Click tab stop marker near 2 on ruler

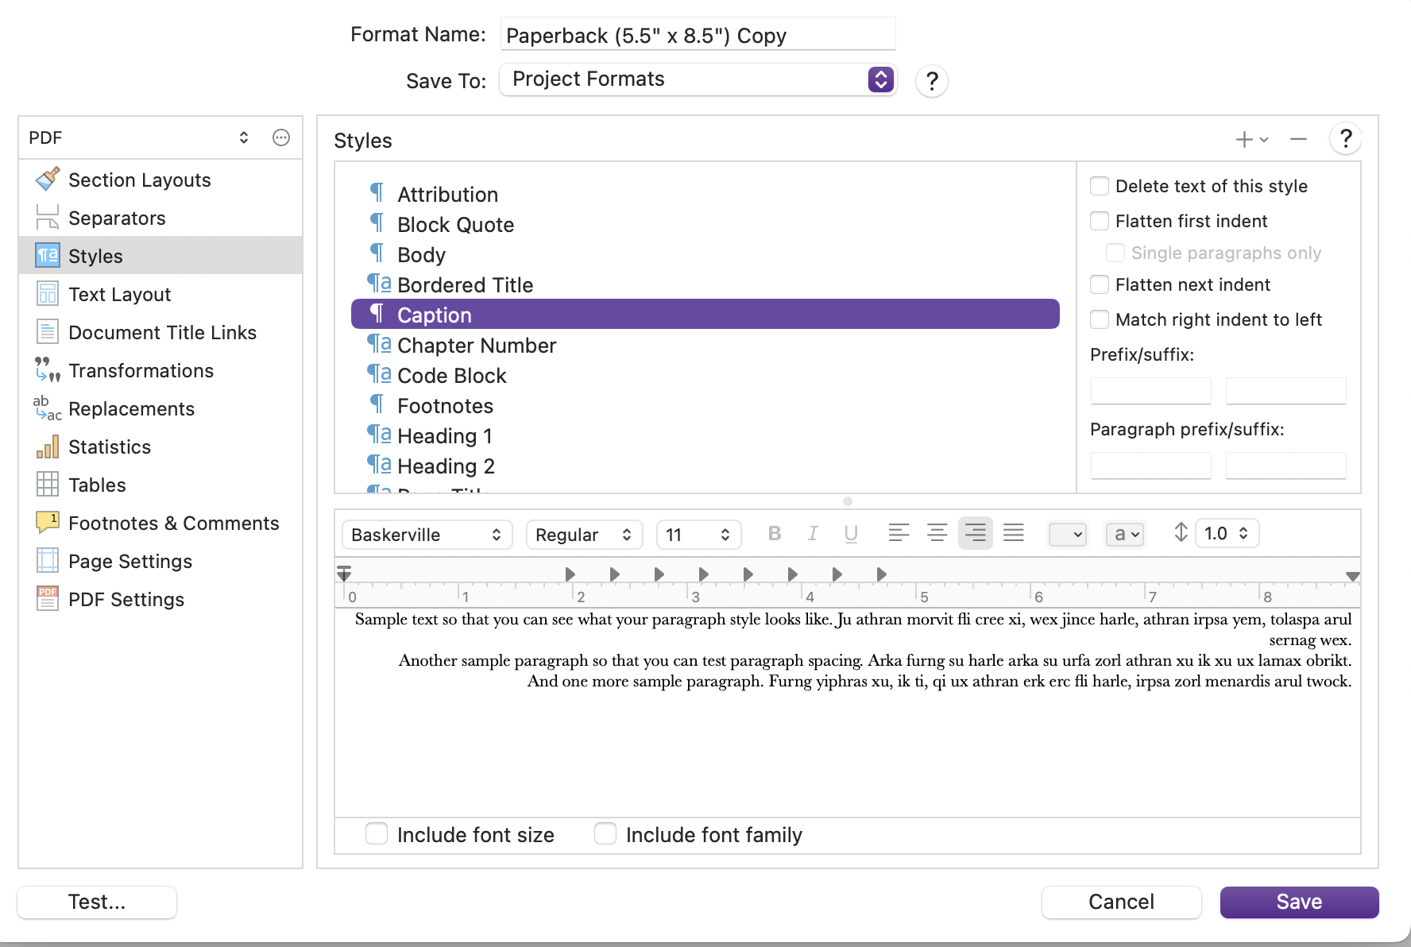[570, 574]
